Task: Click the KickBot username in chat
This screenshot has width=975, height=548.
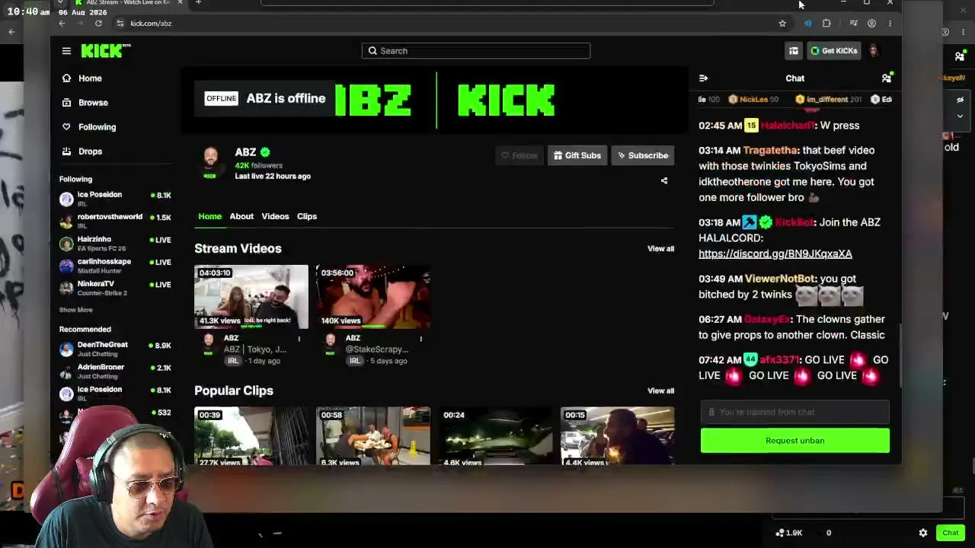Action: [x=794, y=222]
